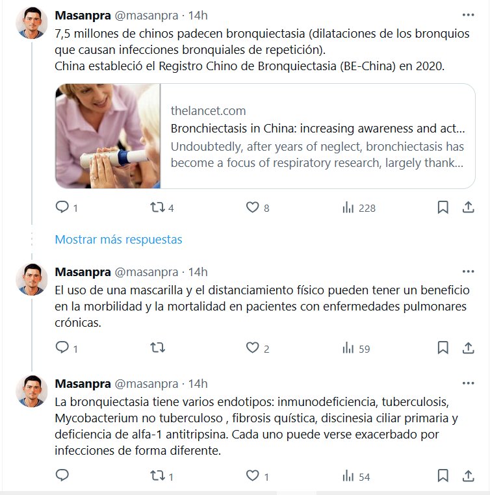490x495 pixels.
Task: Share the first tweet via upload icon
Action: pos(468,207)
